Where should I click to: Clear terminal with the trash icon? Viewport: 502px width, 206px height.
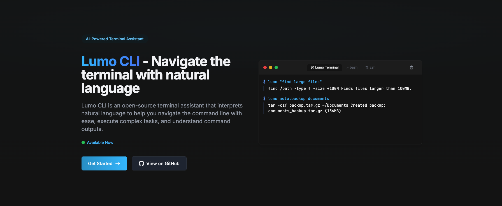(x=412, y=67)
